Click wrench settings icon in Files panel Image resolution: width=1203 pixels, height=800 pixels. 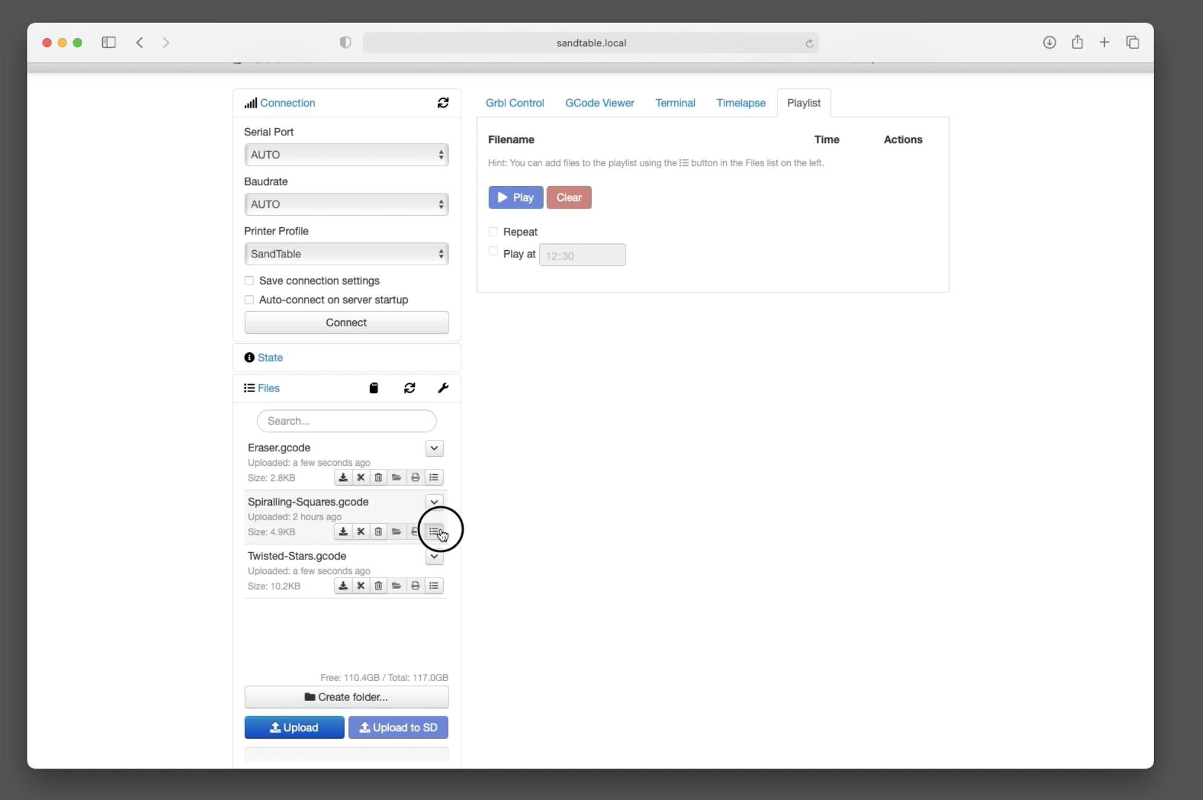coord(443,388)
